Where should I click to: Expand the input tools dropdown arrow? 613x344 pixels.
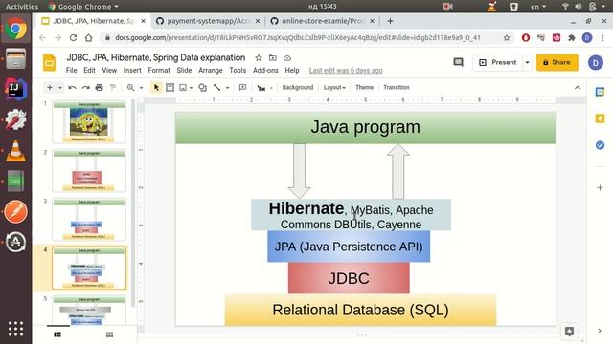(271, 88)
